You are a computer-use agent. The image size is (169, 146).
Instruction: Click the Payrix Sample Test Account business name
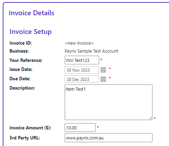tap(92, 51)
